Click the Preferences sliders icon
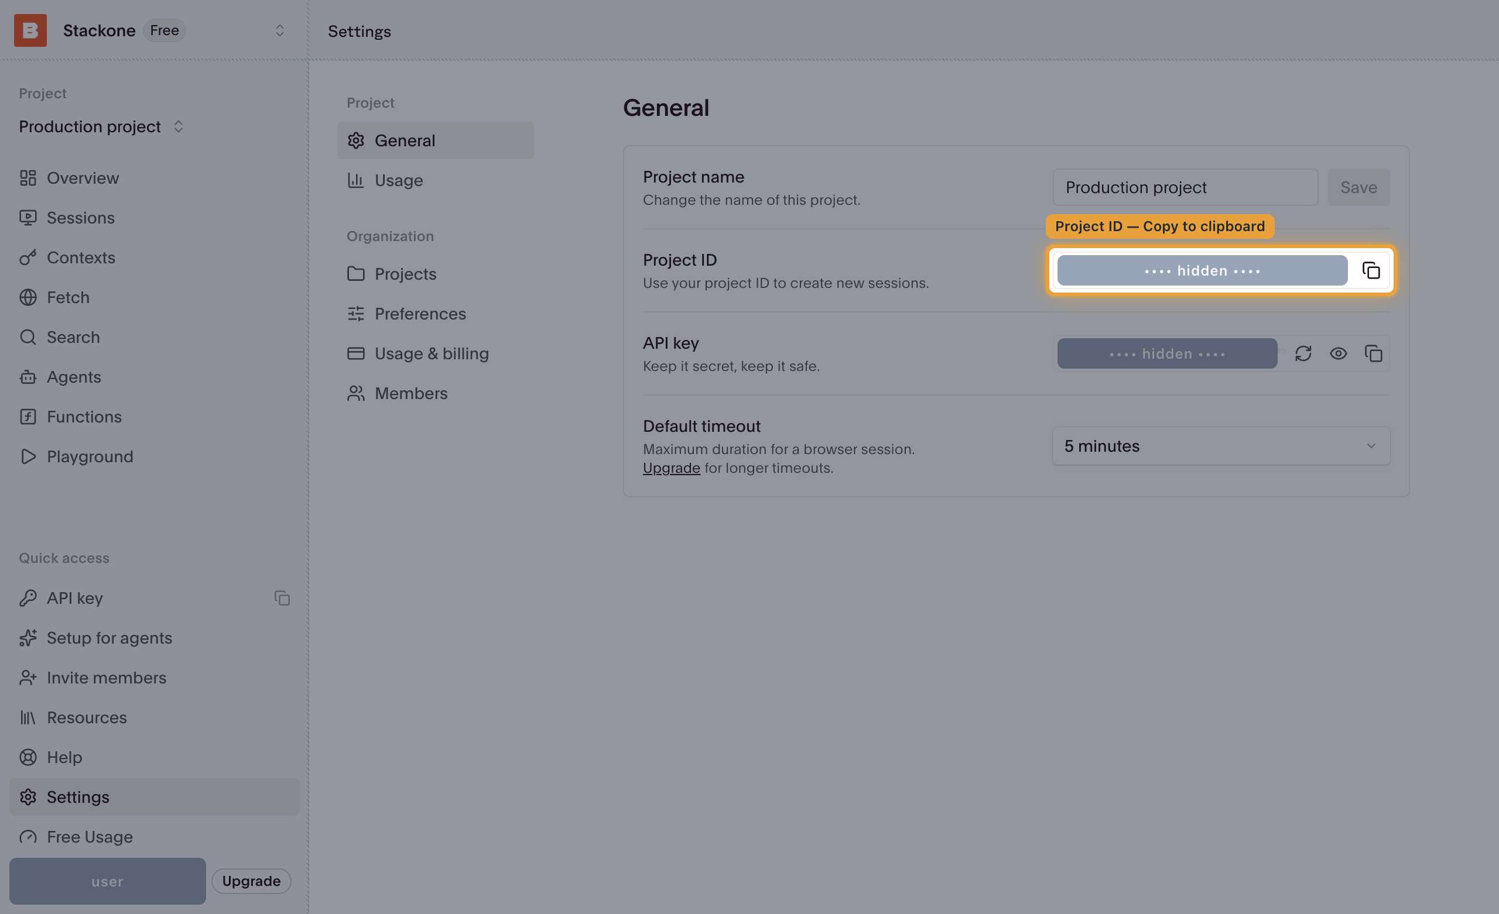 pyautogui.click(x=356, y=314)
